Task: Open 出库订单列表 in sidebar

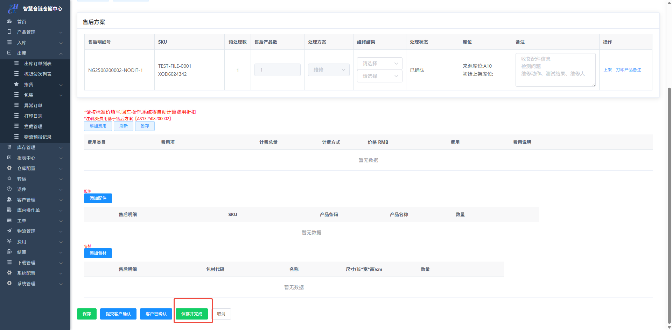Action: point(37,64)
